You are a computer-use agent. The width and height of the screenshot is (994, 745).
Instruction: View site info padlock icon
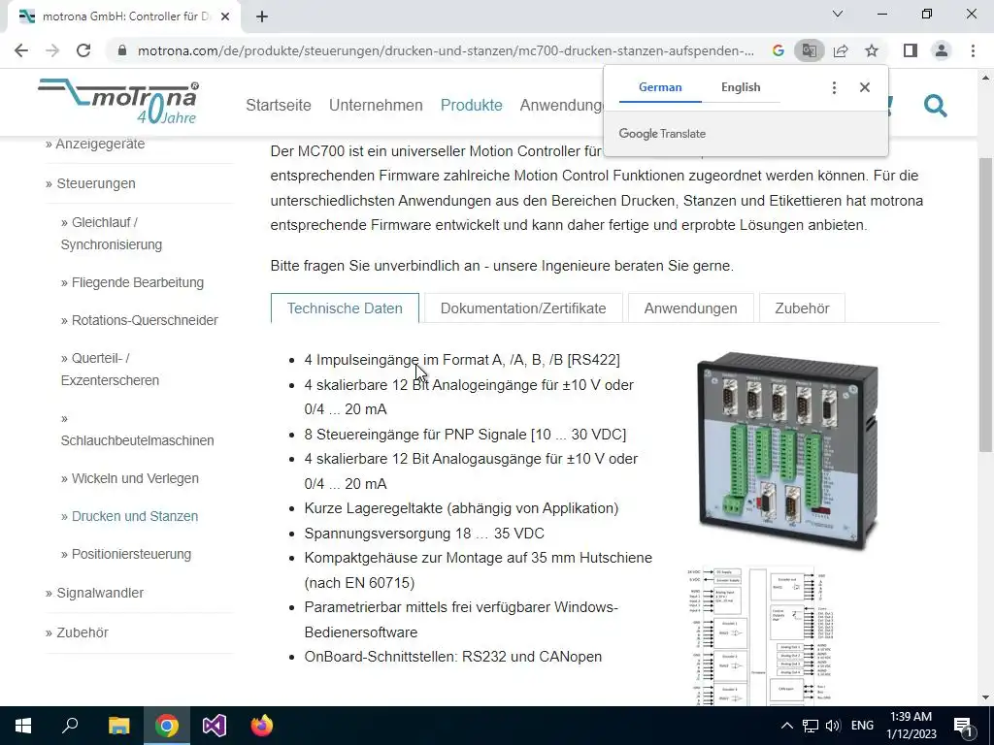121,50
